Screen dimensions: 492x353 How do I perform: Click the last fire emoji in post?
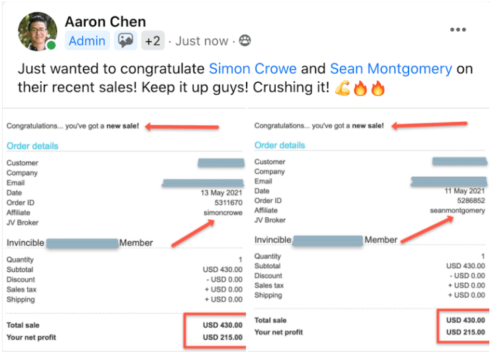[378, 88]
